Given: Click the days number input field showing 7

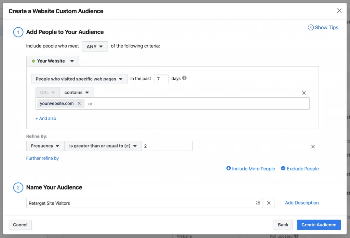Looking at the screenshot, I should [161, 79].
